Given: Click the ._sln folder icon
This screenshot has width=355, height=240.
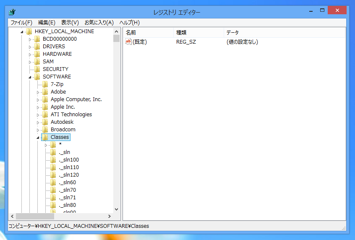Looking at the screenshot, I should (x=53, y=152).
